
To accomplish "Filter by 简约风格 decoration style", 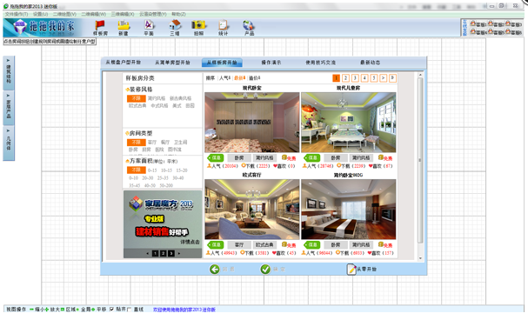I will click(x=157, y=98).
